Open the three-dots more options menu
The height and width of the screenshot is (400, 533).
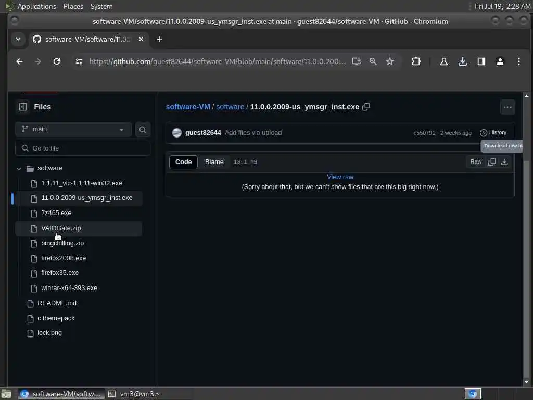pyautogui.click(x=507, y=107)
